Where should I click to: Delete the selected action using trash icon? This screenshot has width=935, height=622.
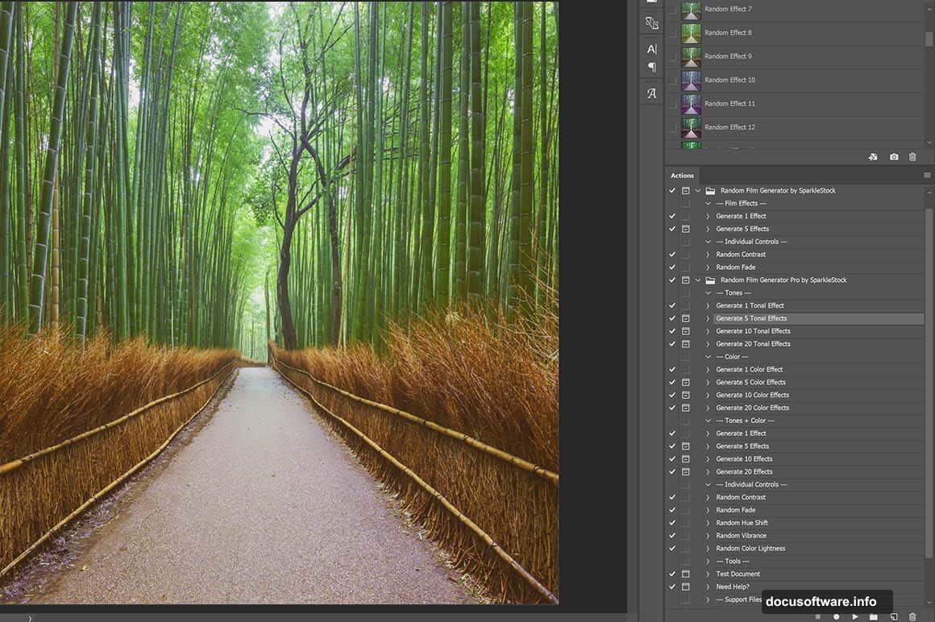coord(912,616)
